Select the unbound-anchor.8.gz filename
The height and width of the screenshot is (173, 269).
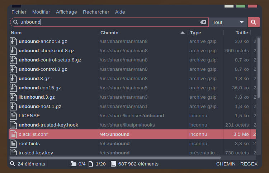coord(43,41)
